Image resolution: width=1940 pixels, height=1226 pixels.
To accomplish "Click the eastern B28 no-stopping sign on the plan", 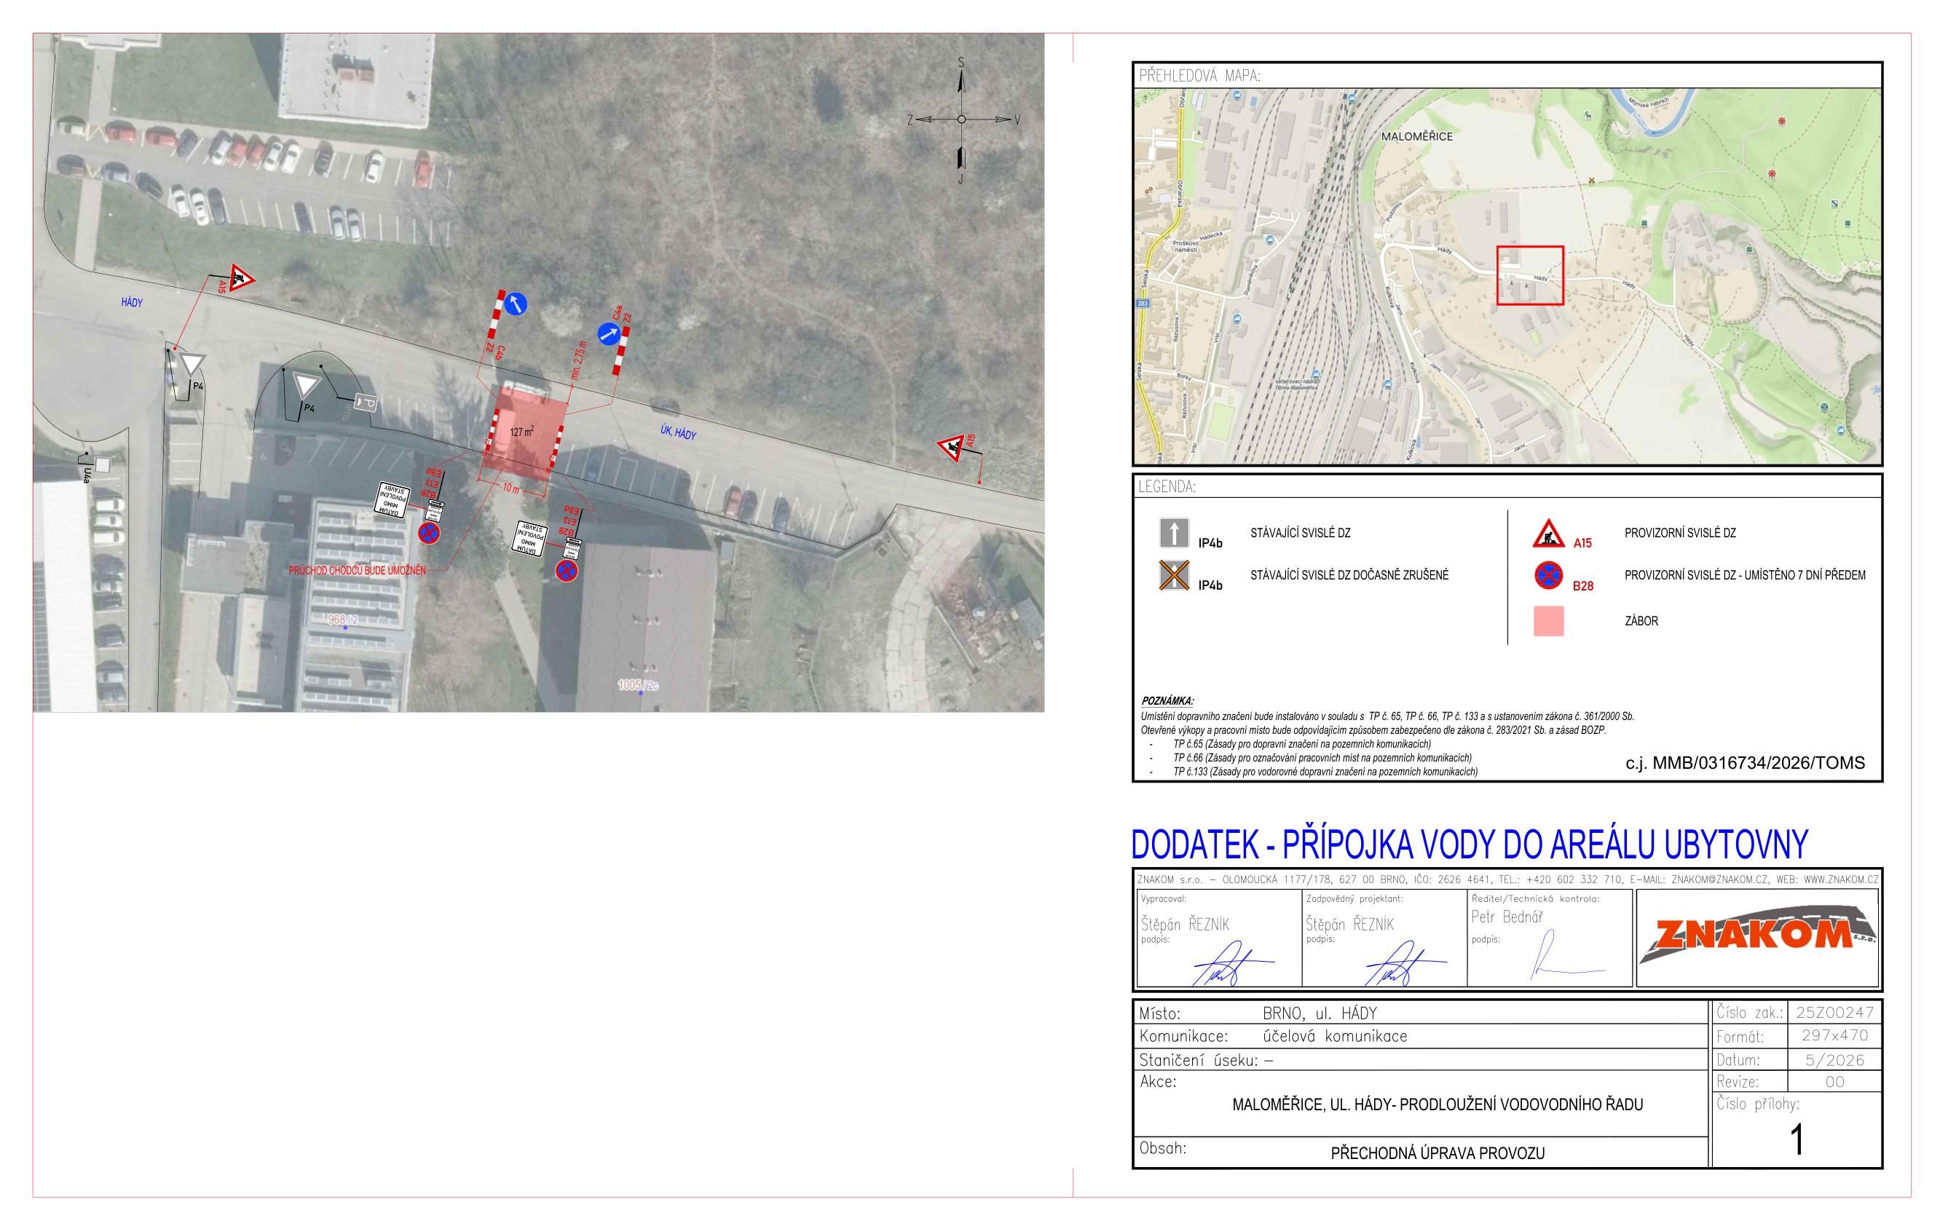I will pyautogui.click(x=567, y=571).
